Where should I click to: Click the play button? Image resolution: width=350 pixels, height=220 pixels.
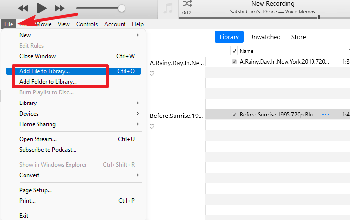point(42,8)
